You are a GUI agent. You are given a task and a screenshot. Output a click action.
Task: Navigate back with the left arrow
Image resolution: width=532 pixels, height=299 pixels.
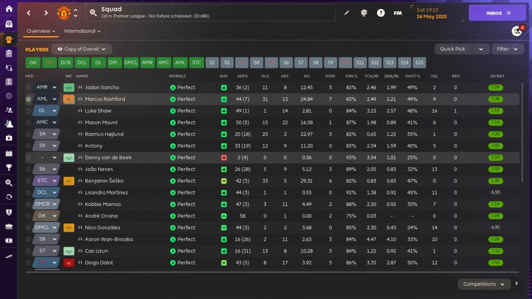click(x=29, y=13)
